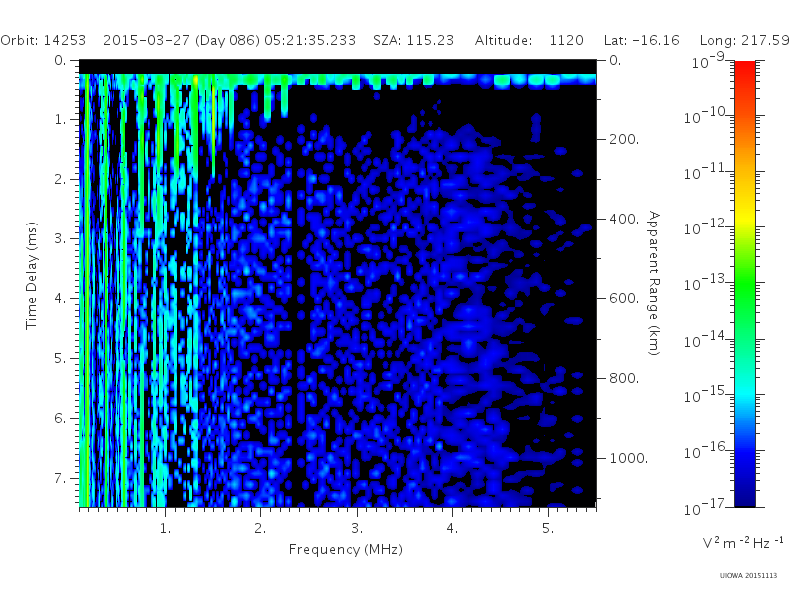Click the Time Delay (ms) axis label

[x=32, y=275]
